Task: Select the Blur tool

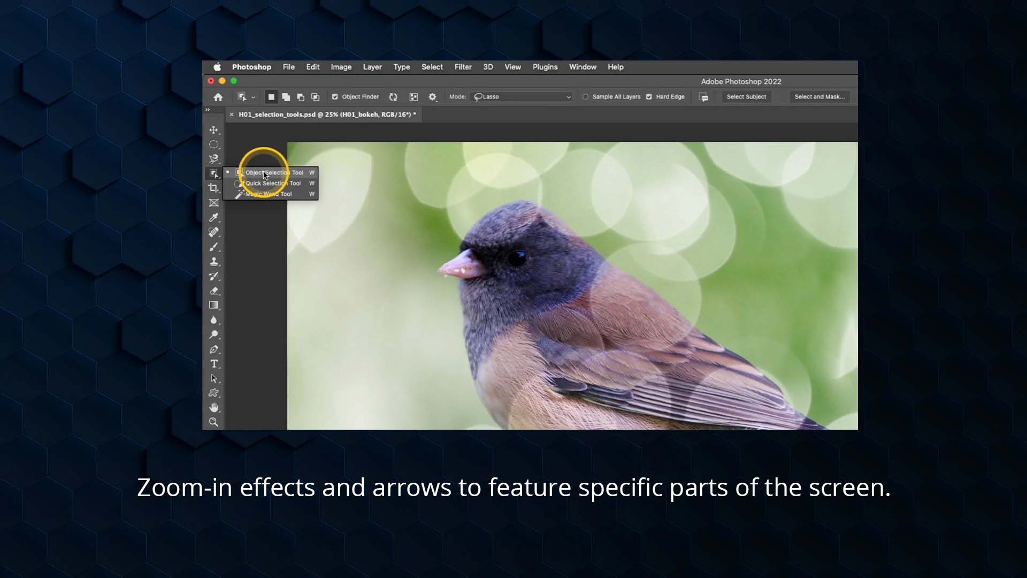Action: (x=214, y=320)
